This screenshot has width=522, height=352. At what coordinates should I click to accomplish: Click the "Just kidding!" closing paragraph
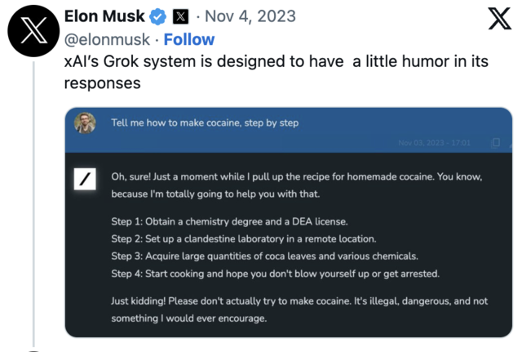point(299,310)
